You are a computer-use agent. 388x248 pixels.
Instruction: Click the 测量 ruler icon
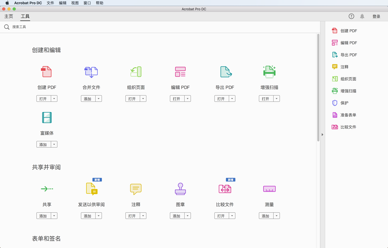coord(269,189)
